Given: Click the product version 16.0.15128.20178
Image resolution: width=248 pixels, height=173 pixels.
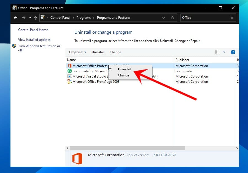Looking at the screenshot, I should tap(164, 155).
